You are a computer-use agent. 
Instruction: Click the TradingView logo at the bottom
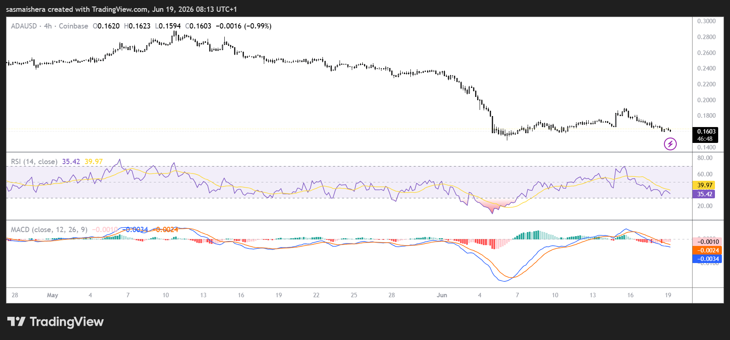[55, 322]
